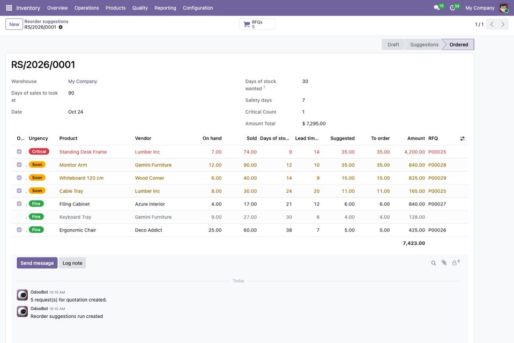Toggle the Standing Desk Frame checkbox
The image size is (514, 343).
coord(19,152)
